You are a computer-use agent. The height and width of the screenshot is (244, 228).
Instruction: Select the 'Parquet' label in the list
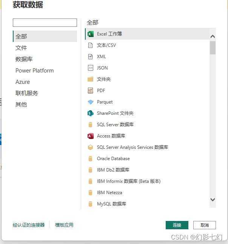tap(105, 102)
